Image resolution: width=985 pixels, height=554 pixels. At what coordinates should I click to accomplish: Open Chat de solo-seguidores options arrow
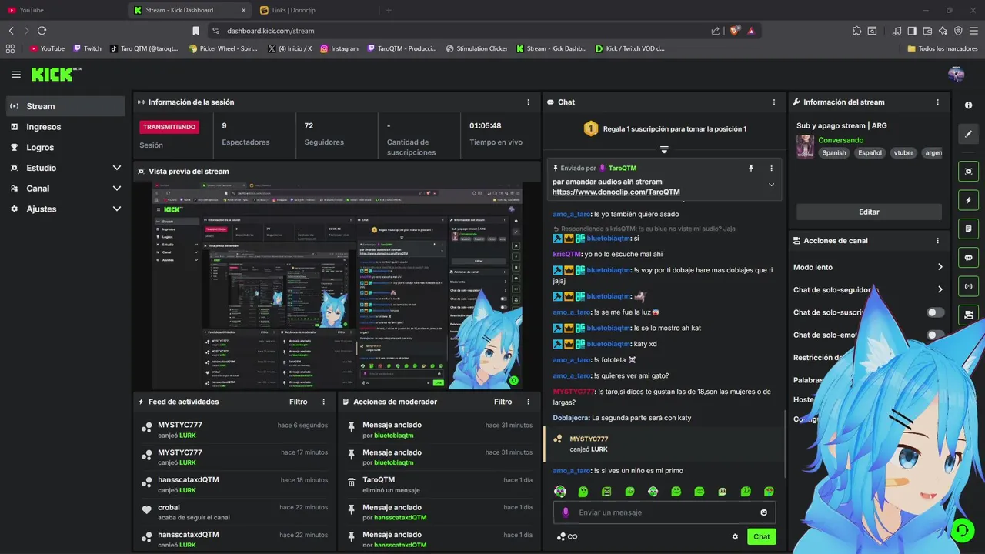(940, 289)
